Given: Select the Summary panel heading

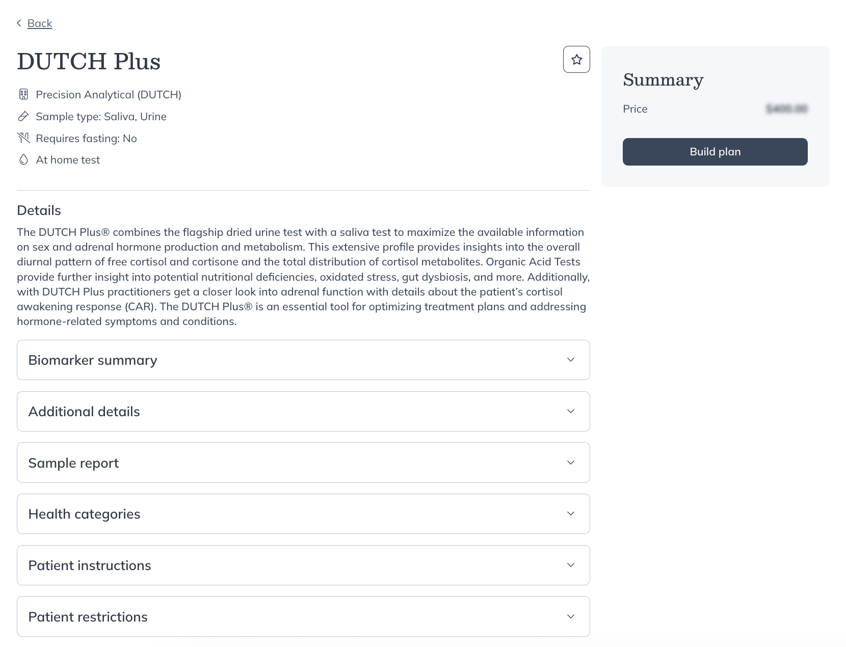Looking at the screenshot, I should click(x=663, y=80).
